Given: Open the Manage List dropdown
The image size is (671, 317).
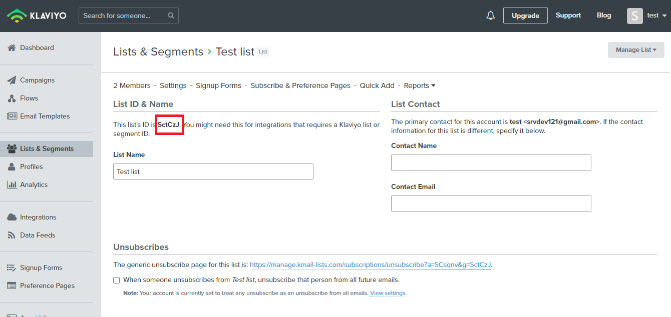Looking at the screenshot, I should point(636,50).
